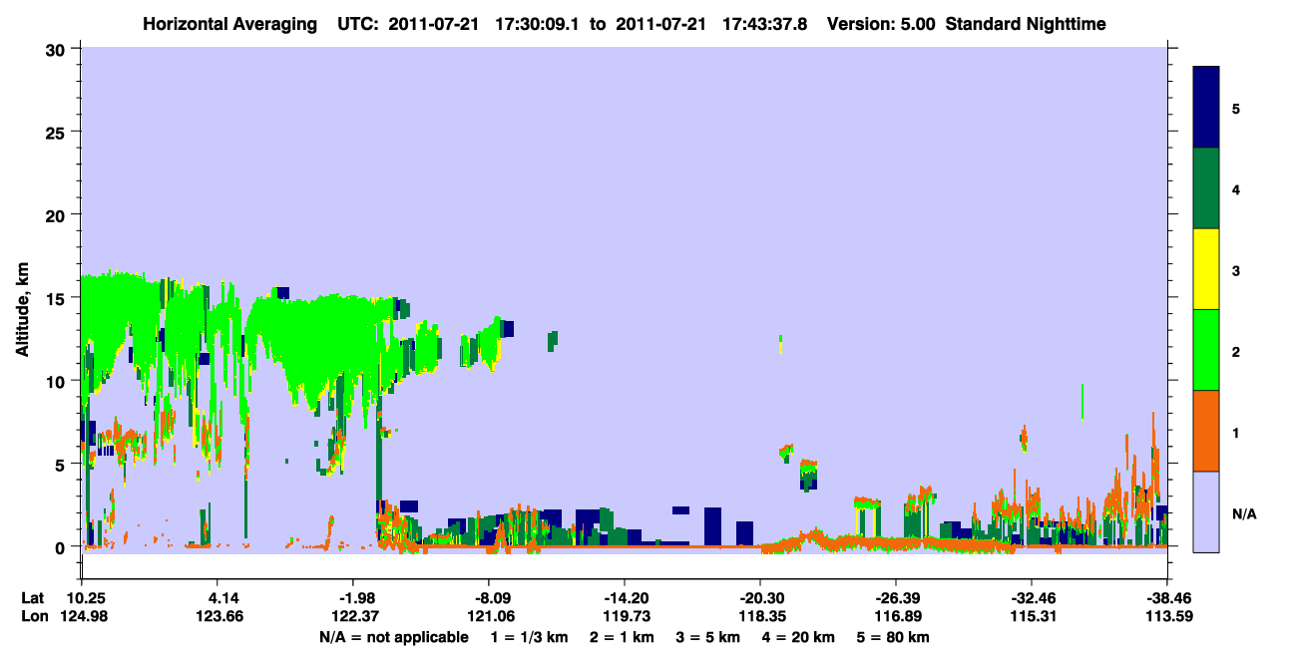Screen dimensions: 1297x665
Task: Click the colorbar label '2'
Action: pos(1236,351)
